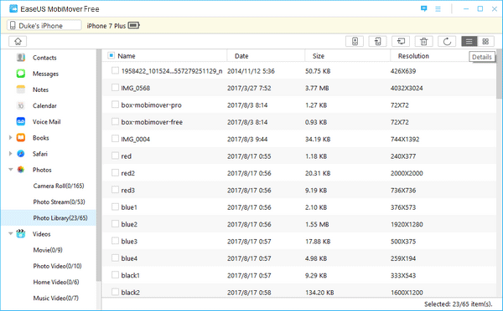Click the blue2 file name
Viewport: 503px width, 311px height.
coord(129,224)
